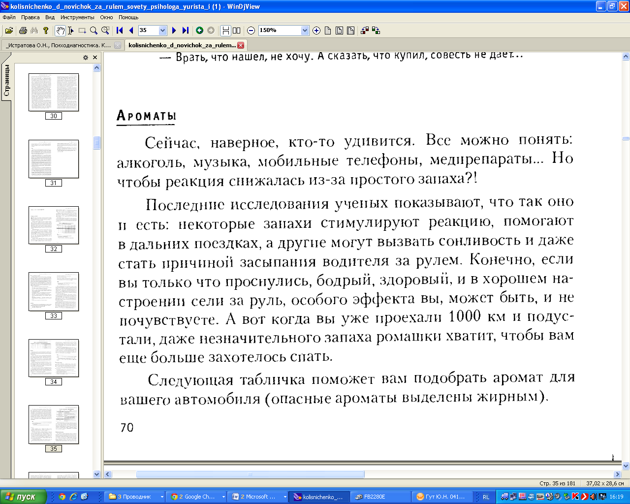Click the yellow question mark help icon
The image size is (630, 504).
[46, 31]
